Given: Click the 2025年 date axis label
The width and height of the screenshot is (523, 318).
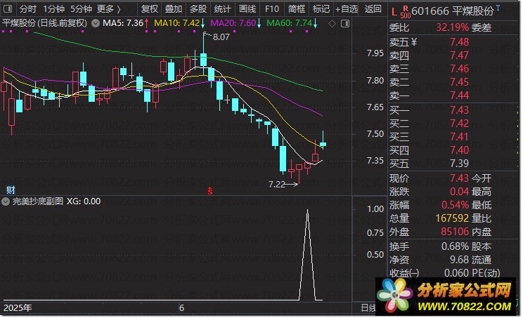Looking at the screenshot, I should [x=18, y=308].
